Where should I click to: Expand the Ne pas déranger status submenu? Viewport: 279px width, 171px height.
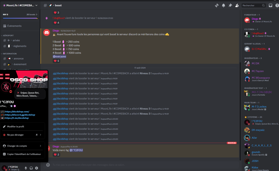pos(23,135)
